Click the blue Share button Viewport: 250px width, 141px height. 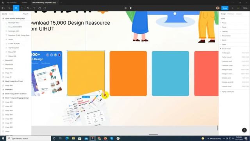225,8
